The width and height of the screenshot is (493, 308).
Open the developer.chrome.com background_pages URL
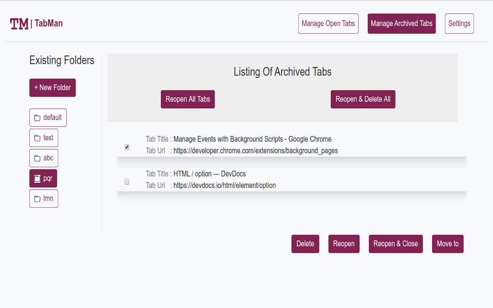pyautogui.click(x=255, y=151)
